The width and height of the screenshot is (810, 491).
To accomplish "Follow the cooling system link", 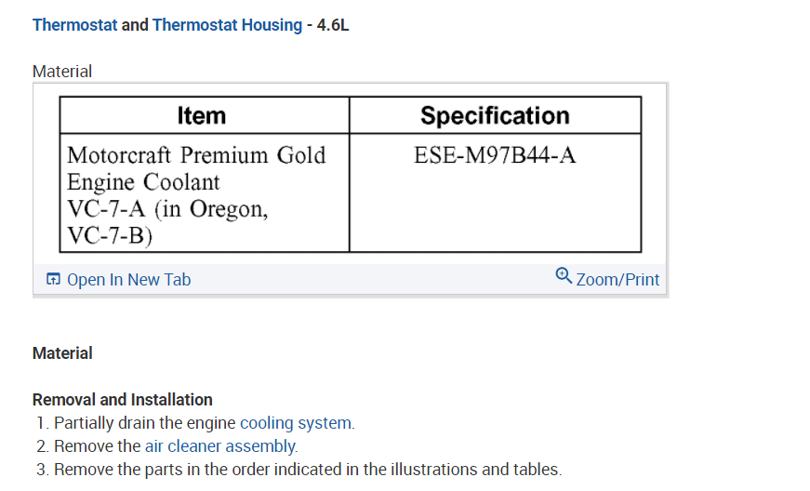I will [x=297, y=423].
